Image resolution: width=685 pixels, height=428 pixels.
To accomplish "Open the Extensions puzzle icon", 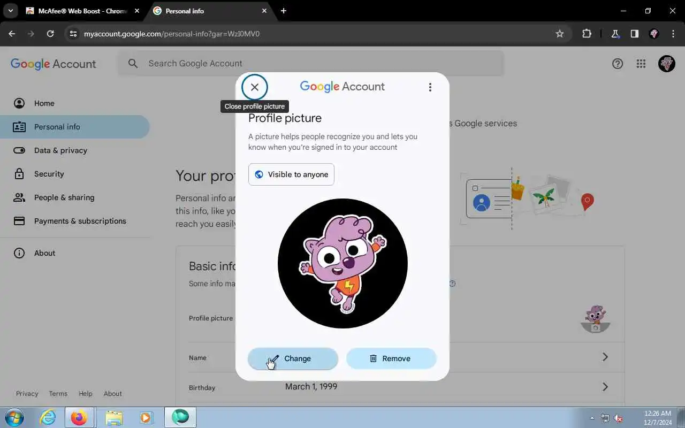I will [x=587, y=34].
